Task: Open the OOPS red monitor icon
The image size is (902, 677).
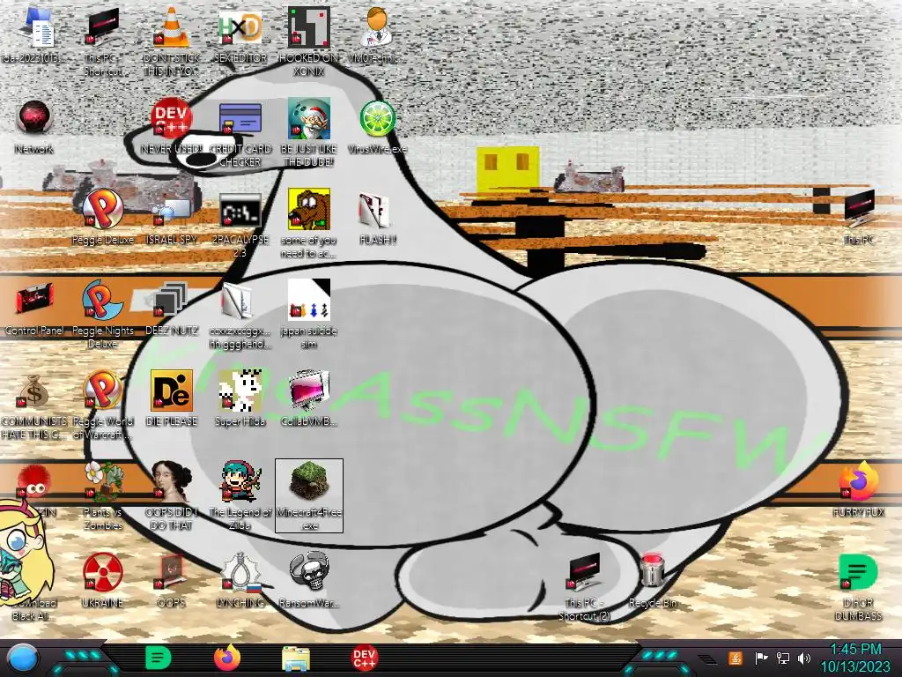Action: click(x=172, y=580)
